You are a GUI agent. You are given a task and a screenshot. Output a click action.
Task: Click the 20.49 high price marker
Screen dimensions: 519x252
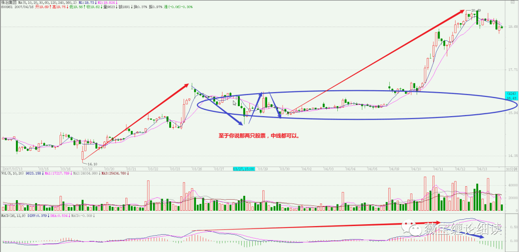click(x=475, y=11)
